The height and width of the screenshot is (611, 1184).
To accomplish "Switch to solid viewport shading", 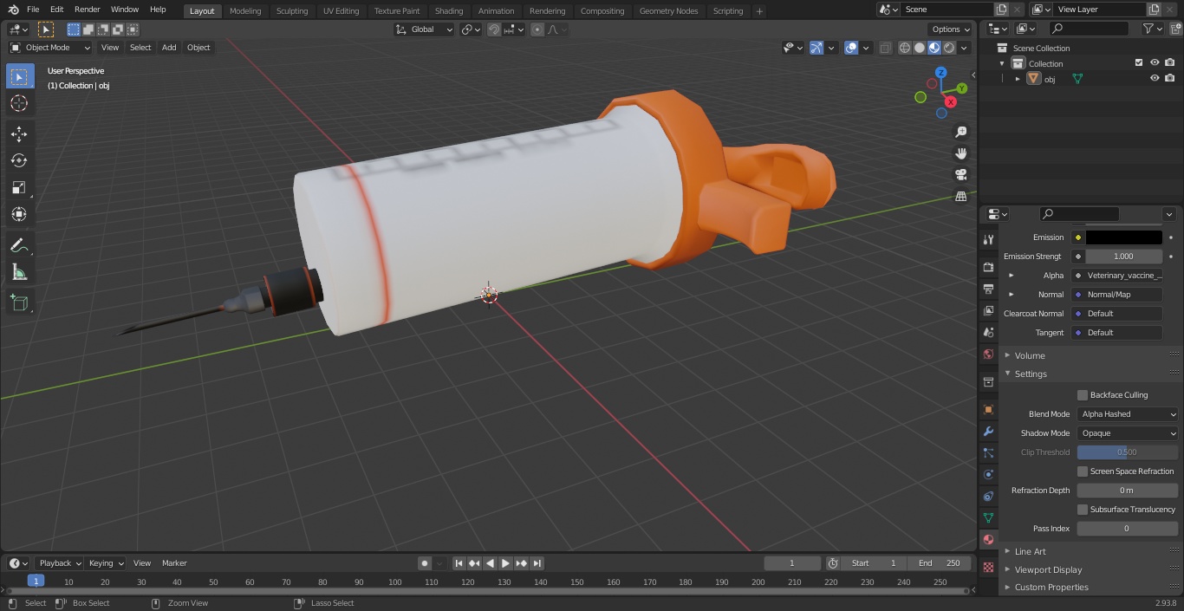I will 920,48.
